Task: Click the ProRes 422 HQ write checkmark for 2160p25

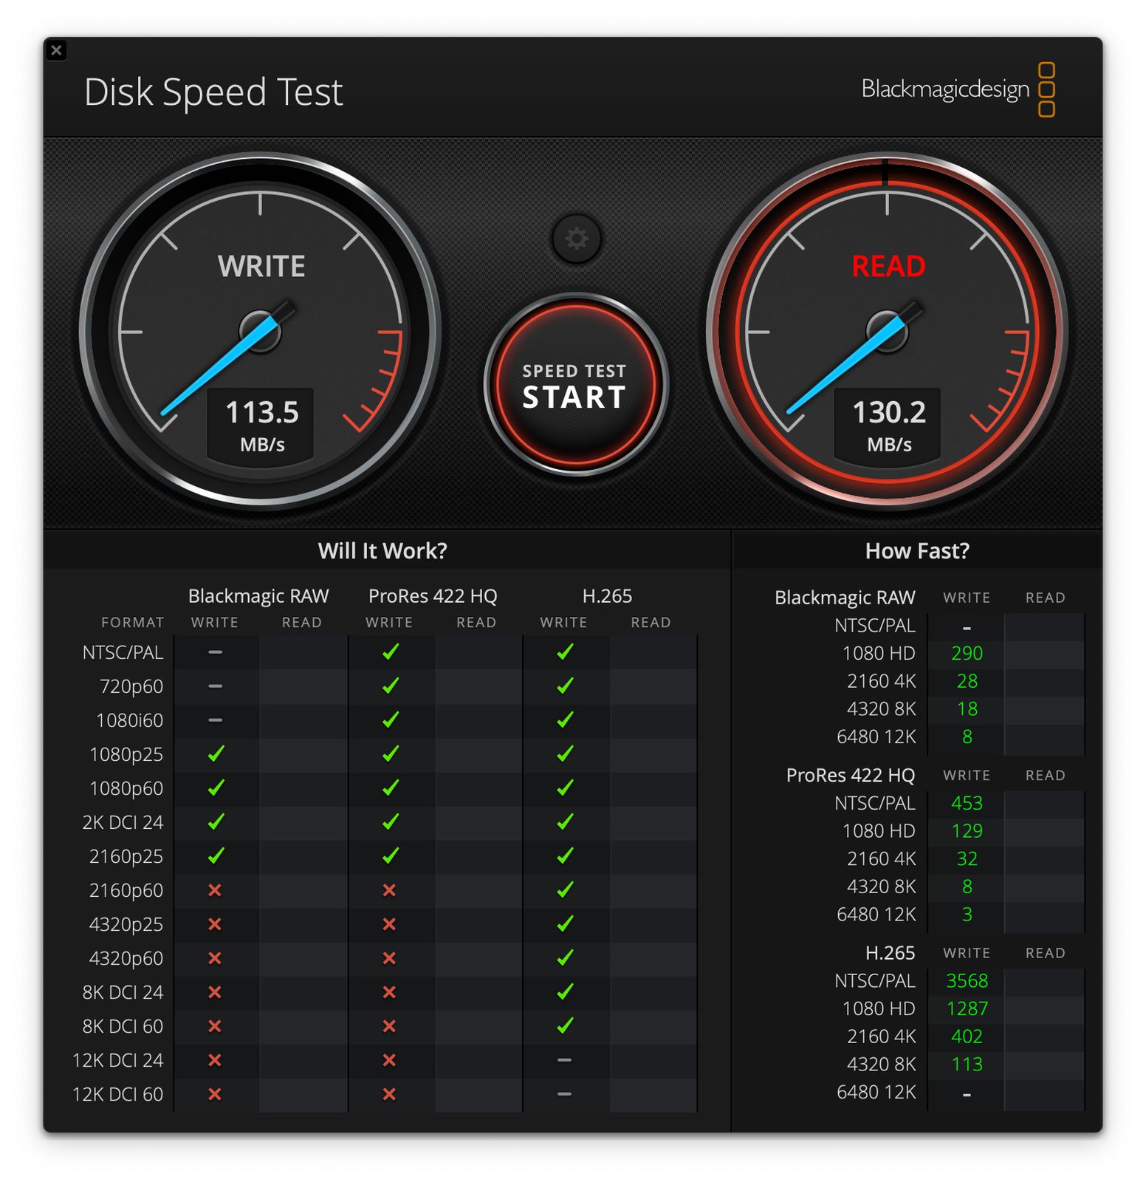Action: (391, 856)
